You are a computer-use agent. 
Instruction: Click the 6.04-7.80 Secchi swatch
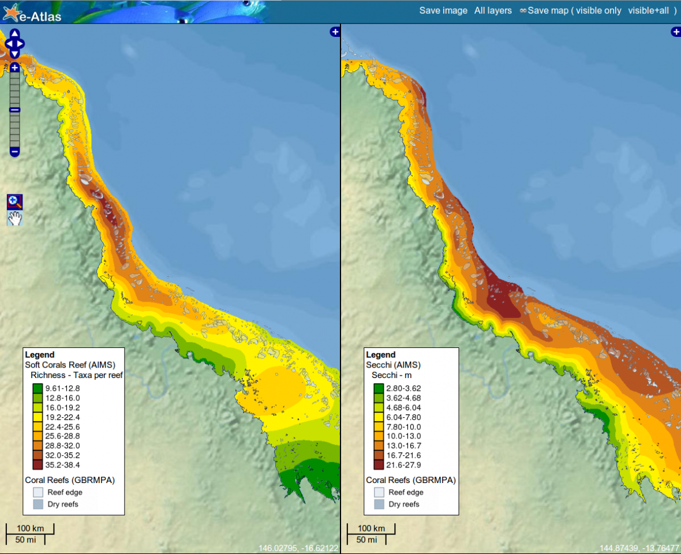pos(379,417)
